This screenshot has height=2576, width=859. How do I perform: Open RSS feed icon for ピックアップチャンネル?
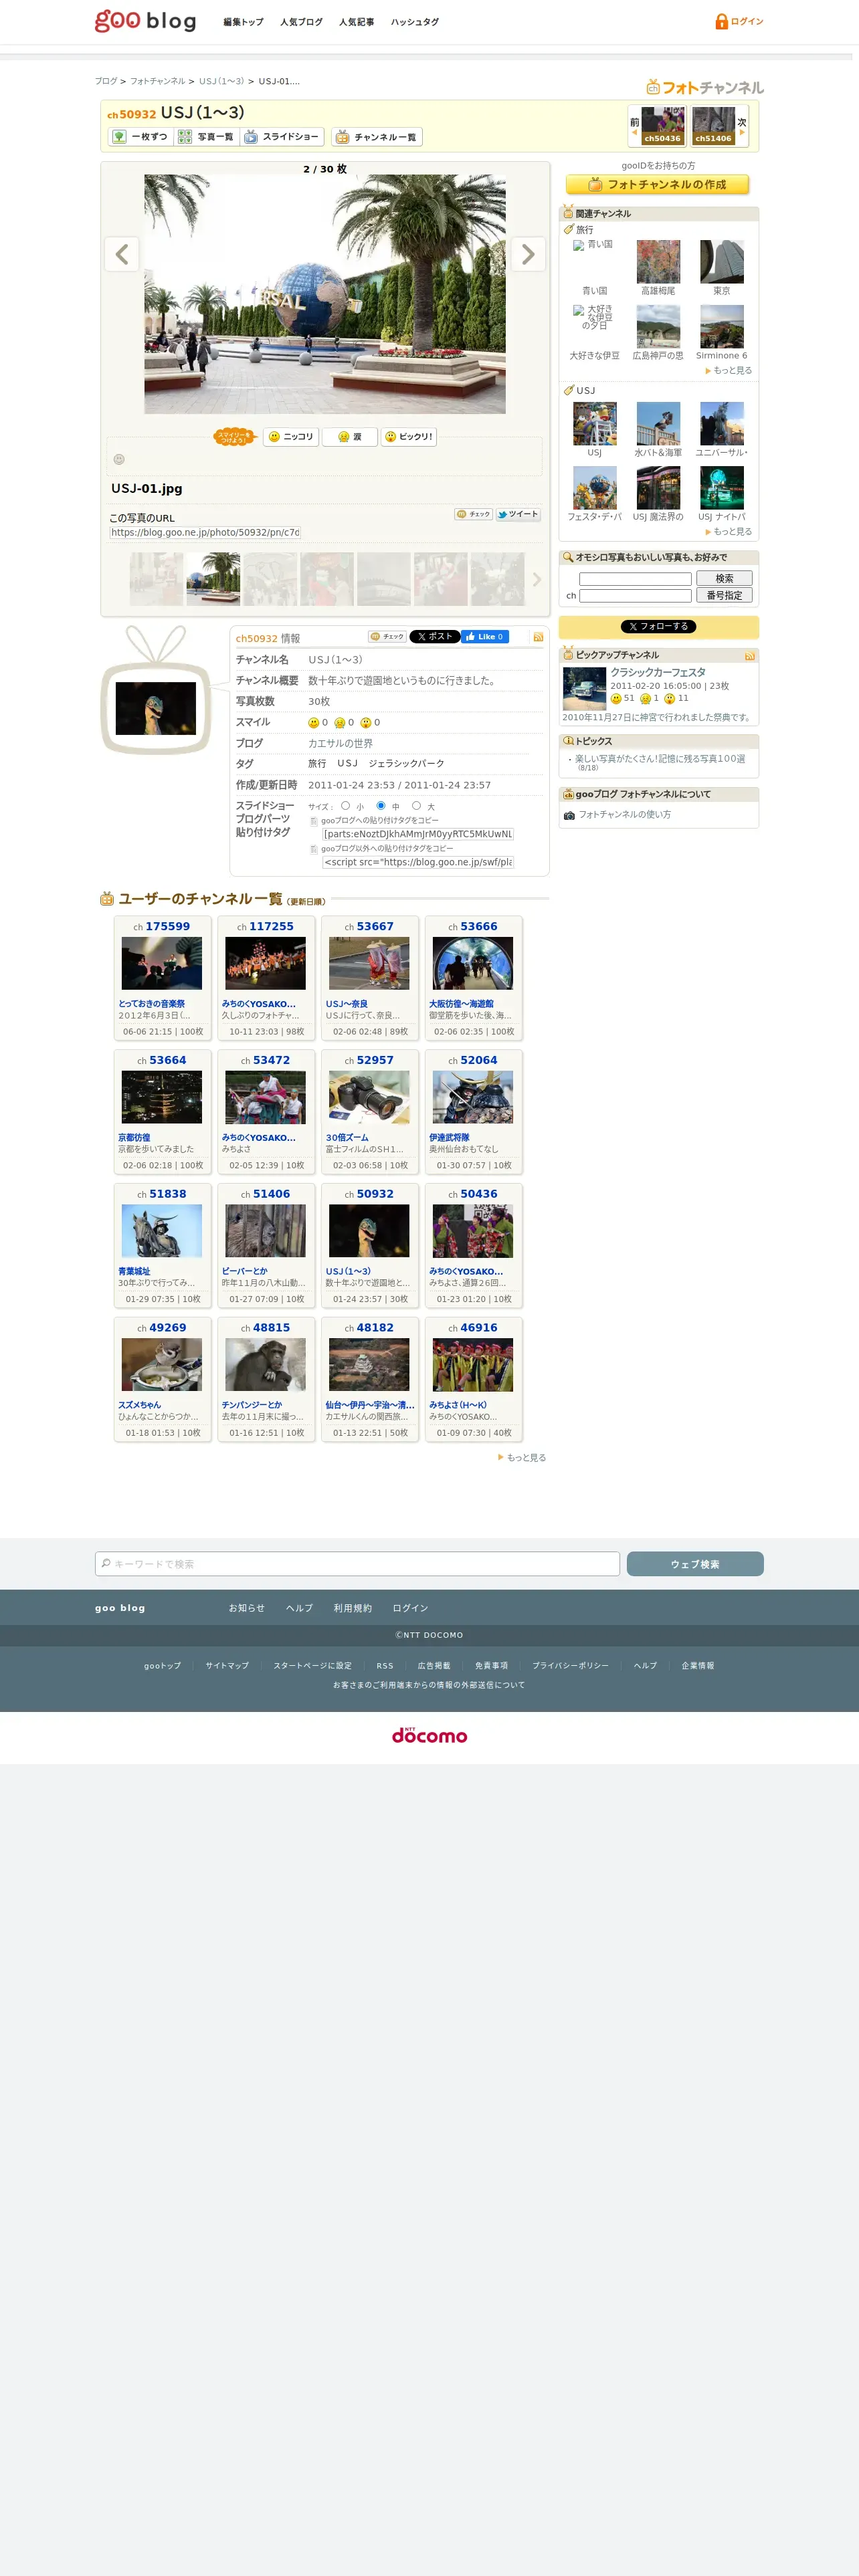click(x=750, y=656)
